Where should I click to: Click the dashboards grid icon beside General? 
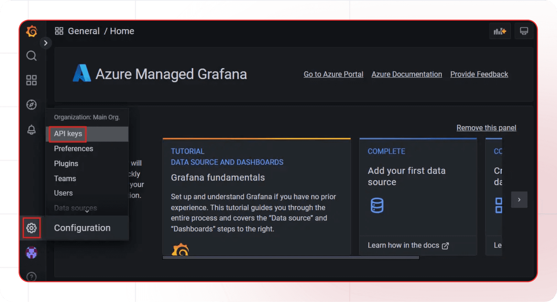click(59, 31)
